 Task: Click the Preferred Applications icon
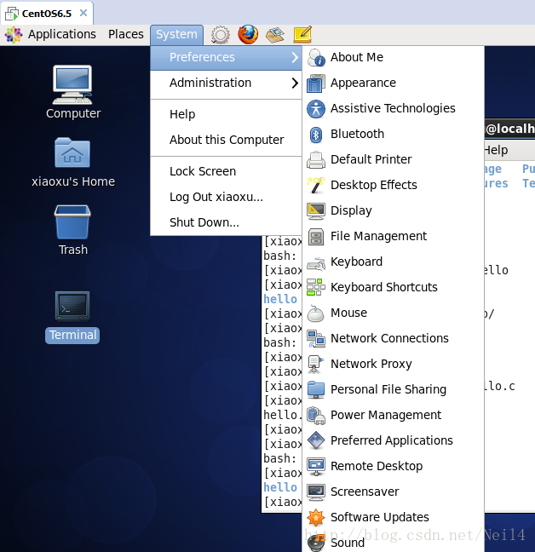(316, 440)
